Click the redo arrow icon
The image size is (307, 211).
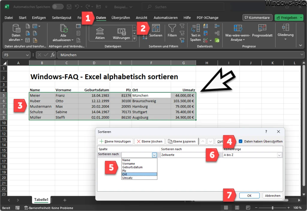[x=88, y=7]
